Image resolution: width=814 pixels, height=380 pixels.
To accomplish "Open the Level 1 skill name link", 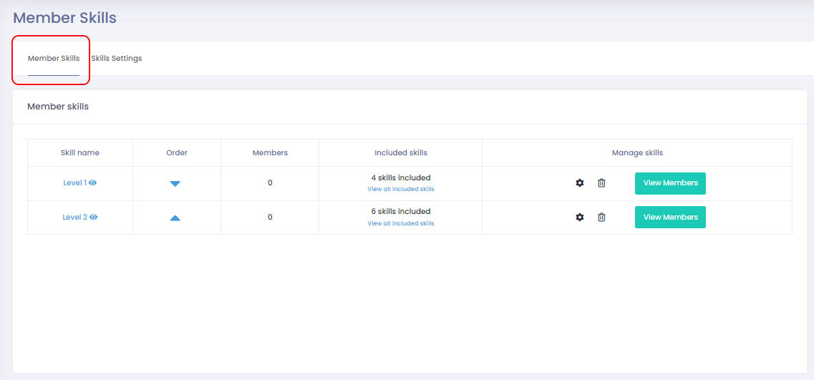I will point(74,183).
